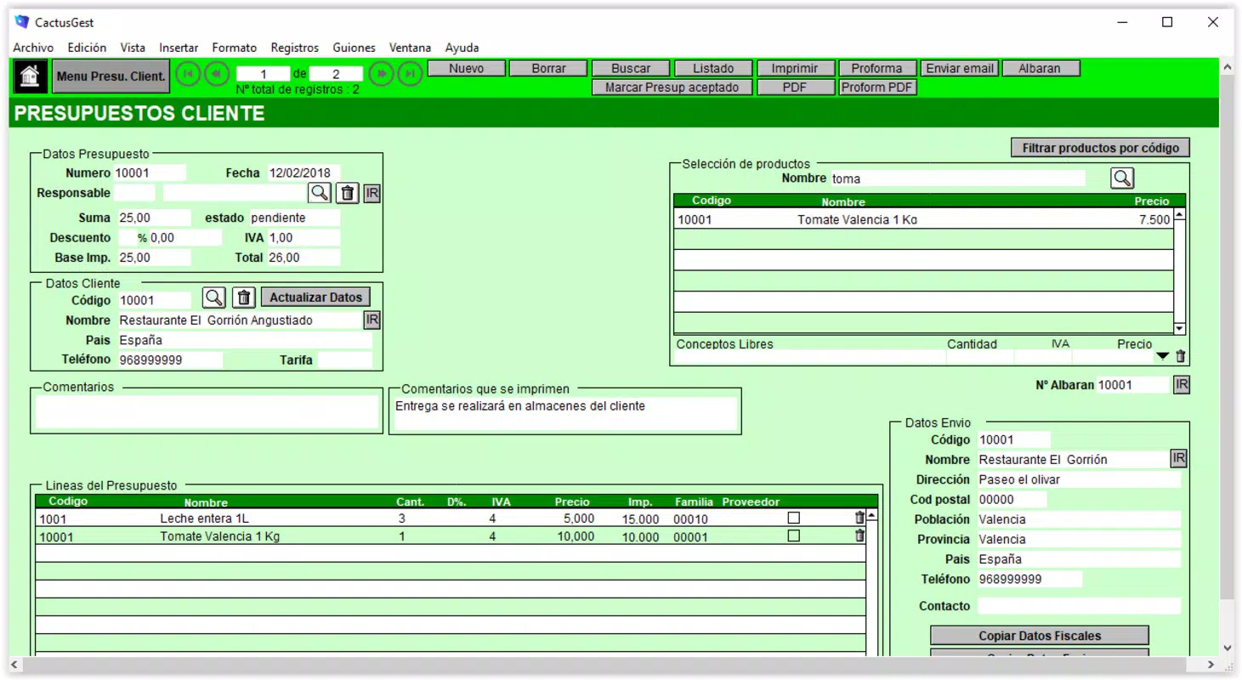The width and height of the screenshot is (1242, 680).
Task: Click Copiar Datos Fiscales button
Action: coord(1040,635)
